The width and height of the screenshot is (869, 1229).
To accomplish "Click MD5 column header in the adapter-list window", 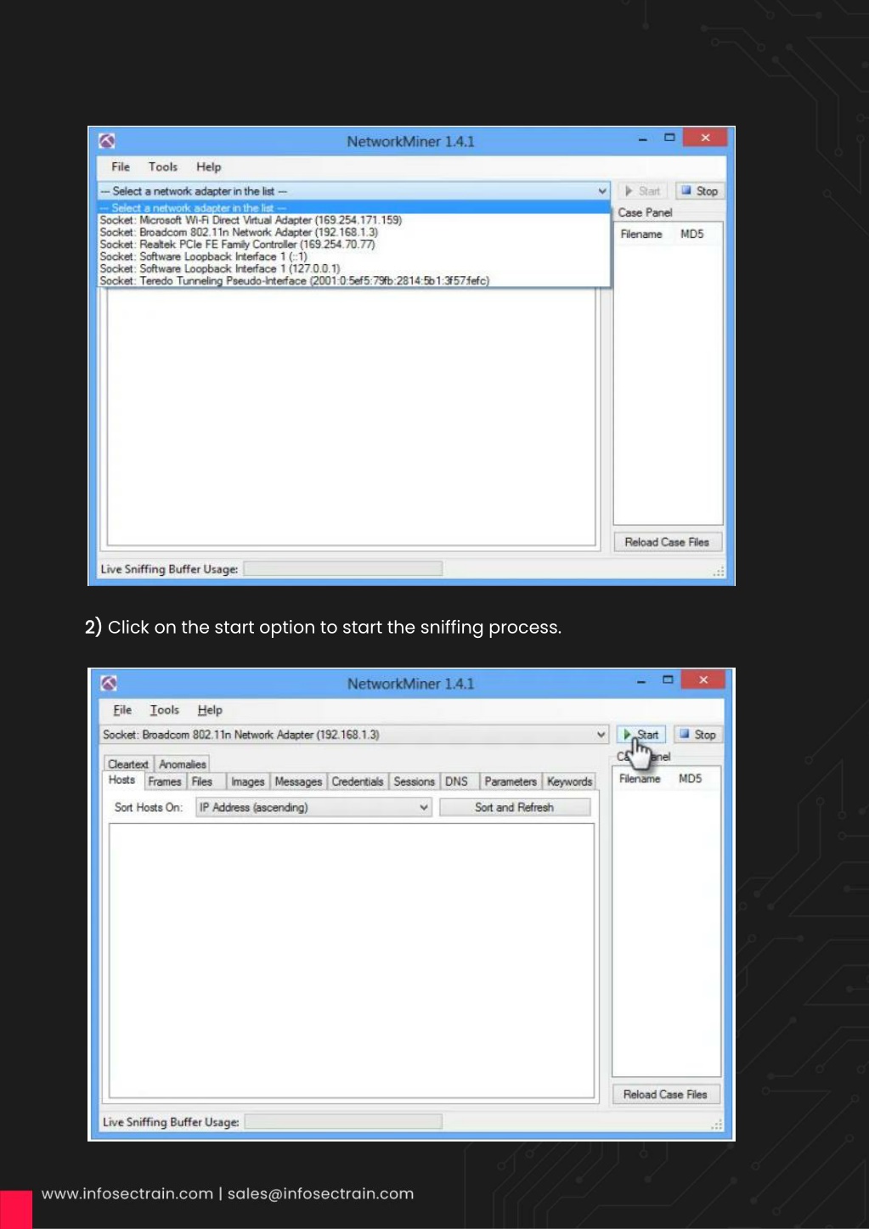I will (692, 234).
